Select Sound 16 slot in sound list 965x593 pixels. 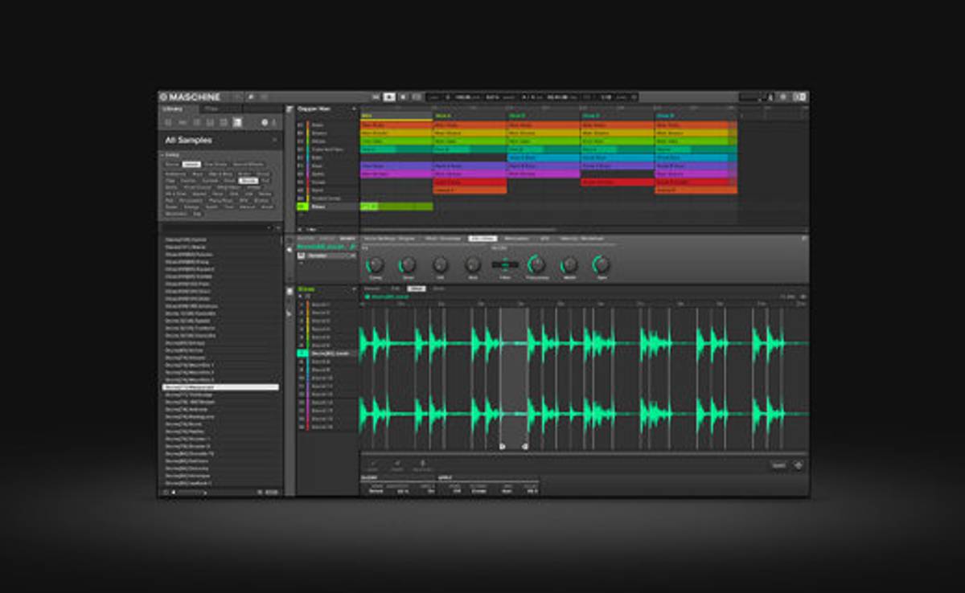327,427
